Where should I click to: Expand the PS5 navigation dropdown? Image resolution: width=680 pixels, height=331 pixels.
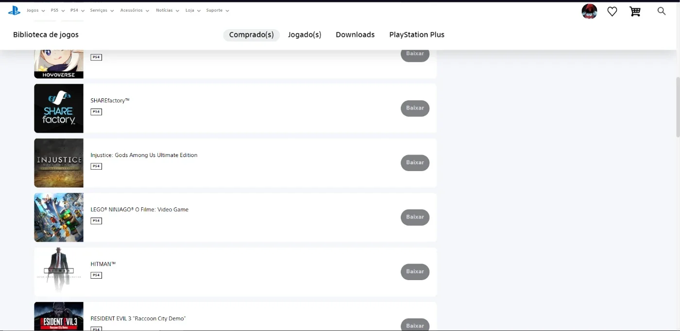click(58, 10)
